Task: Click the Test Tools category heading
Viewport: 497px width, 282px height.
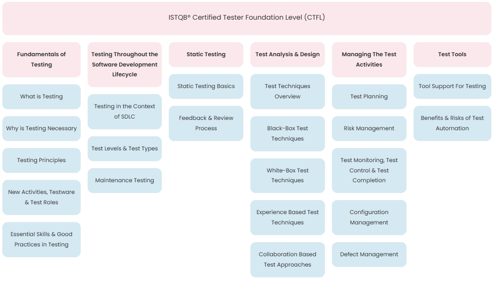Action: (452, 54)
